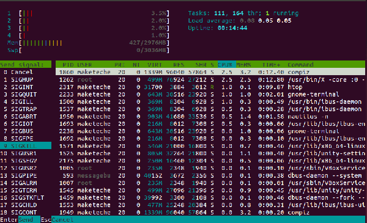The image size is (367, 223).
Task: Select VBoxService process with PID 1005
Action: [210, 168]
